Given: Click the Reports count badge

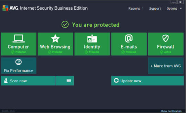Looking at the screenshot, I should click(143, 9).
